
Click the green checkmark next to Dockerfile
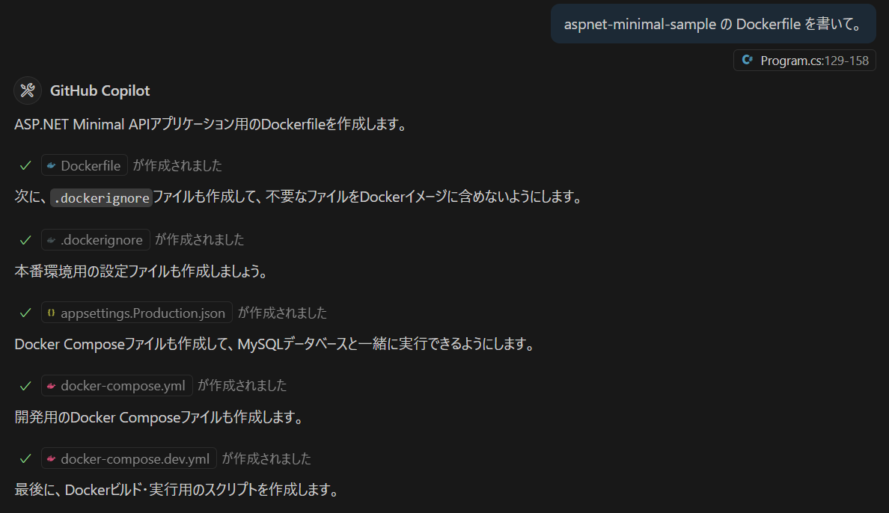(x=25, y=165)
